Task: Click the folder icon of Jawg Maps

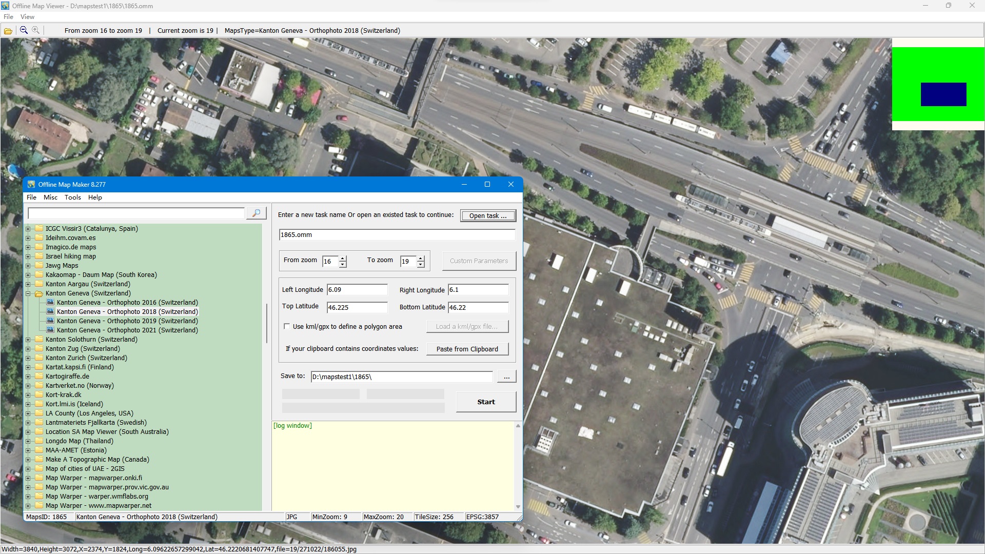Action: tap(39, 266)
